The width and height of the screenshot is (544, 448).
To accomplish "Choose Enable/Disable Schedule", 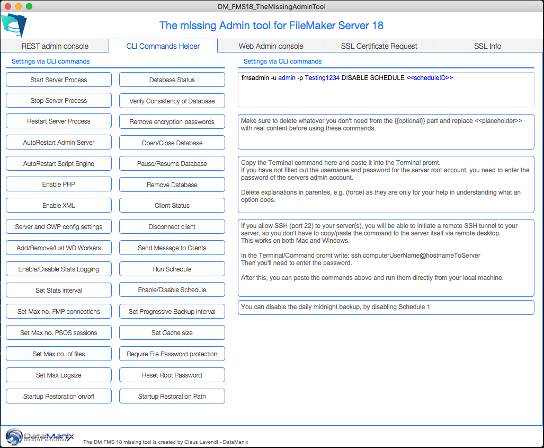I will [172, 290].
